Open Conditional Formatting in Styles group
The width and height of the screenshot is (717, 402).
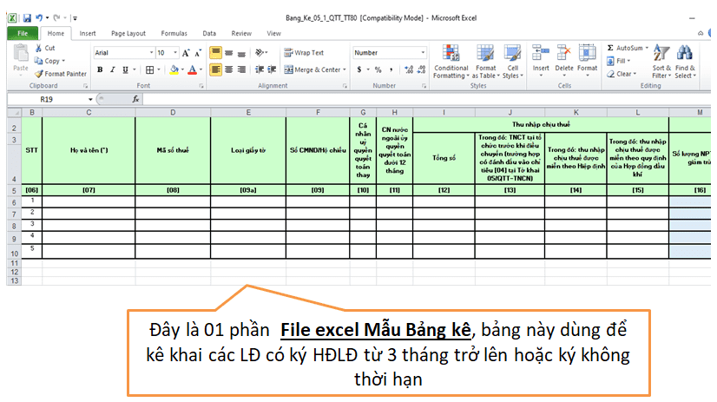pos(451,61)
